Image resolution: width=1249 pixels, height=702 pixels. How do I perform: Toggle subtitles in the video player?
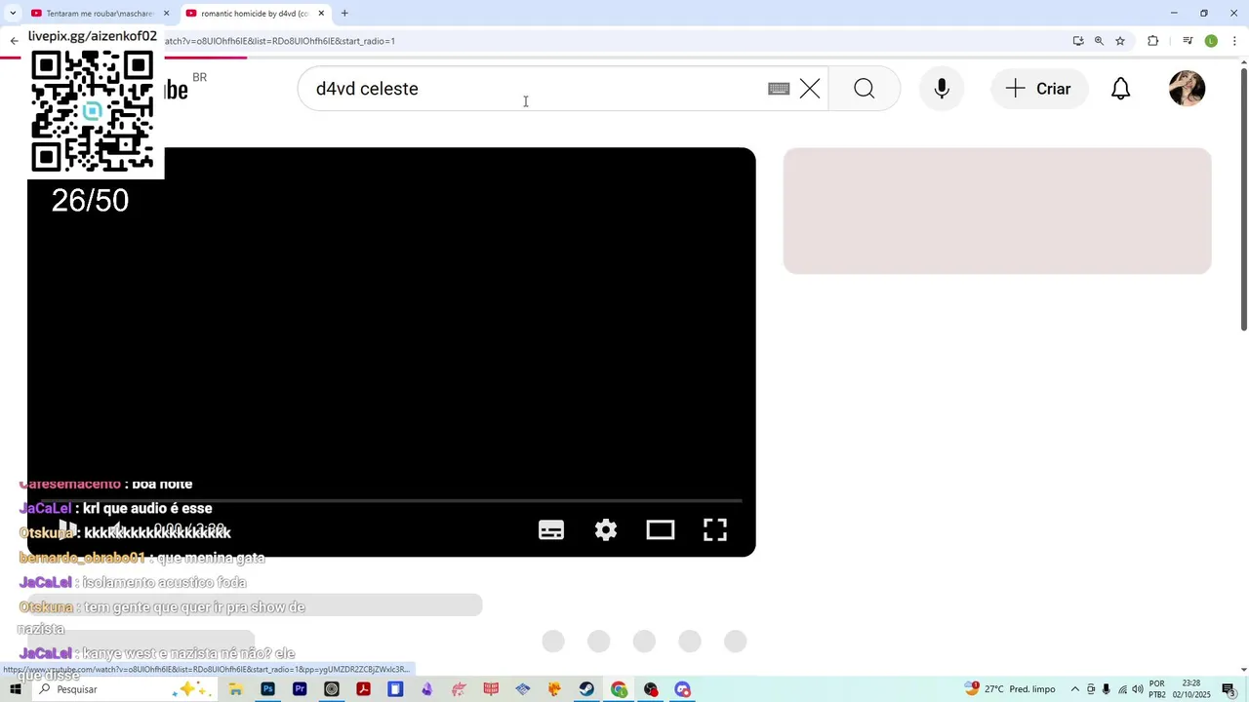(551, 529)
